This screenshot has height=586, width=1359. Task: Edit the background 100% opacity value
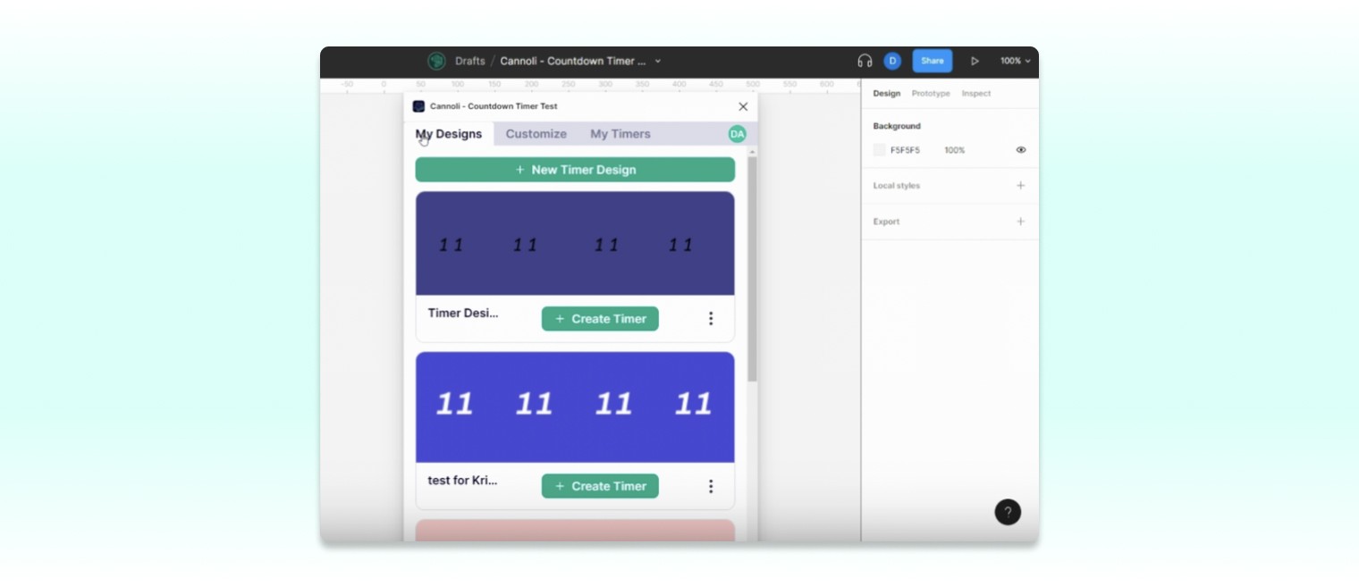[955, 150]
